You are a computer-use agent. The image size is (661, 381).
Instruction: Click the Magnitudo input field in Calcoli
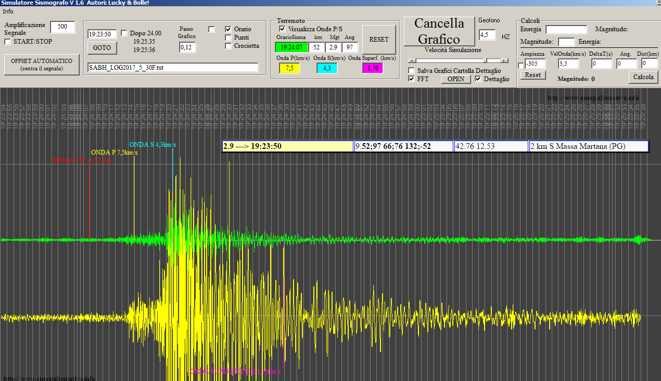566,42
